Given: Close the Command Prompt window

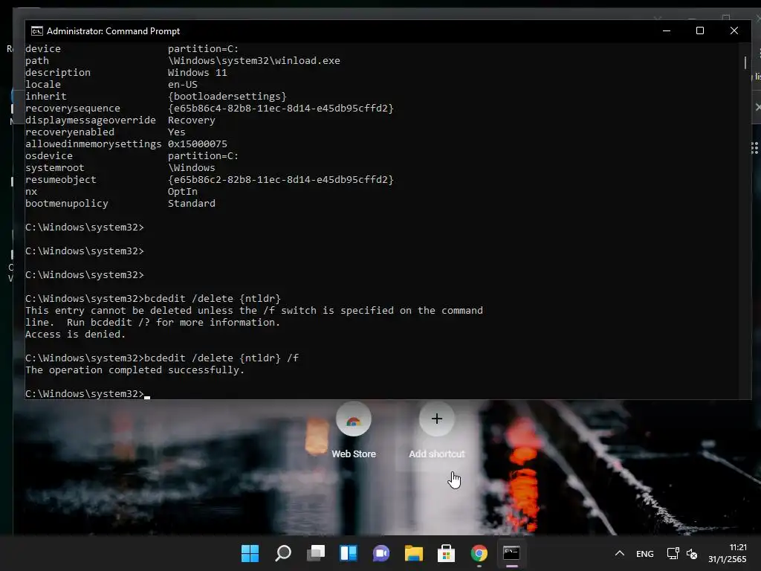Looking at the screenshot, I should click(x=734, y=30).
